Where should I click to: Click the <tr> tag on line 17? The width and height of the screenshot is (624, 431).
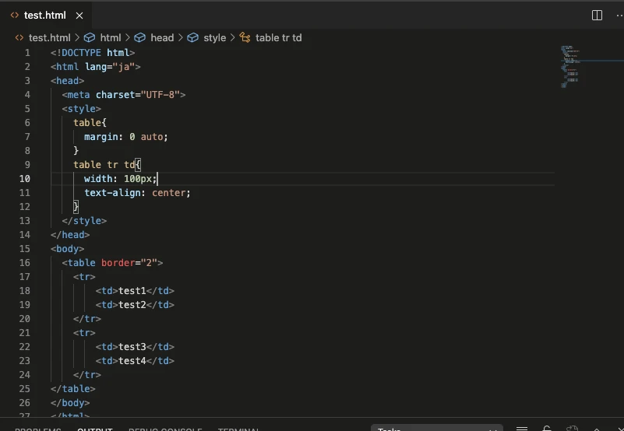click(x=84, y=277)
